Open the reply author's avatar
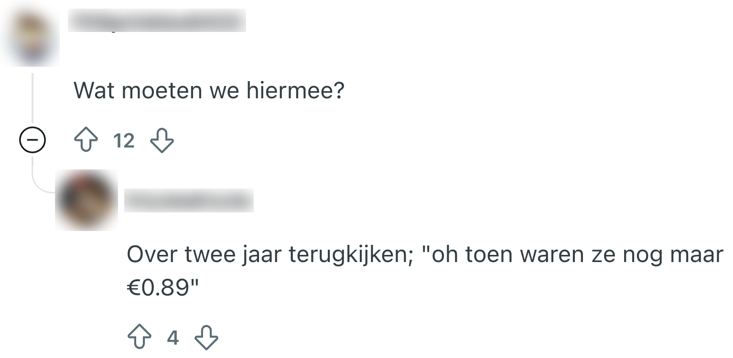Image resolution: width=733 pixels, height=358 pixels. click(x=86, y=200)
